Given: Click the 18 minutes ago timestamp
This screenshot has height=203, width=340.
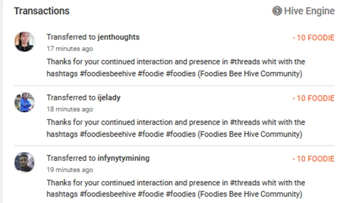Looking at the screenshot, I should click(x=69, y=109).
